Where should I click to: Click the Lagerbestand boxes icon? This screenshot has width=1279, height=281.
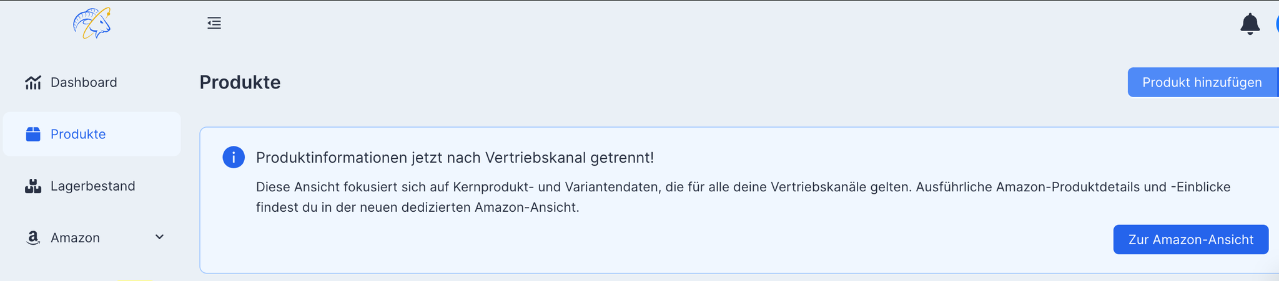(x=33, y=186)
